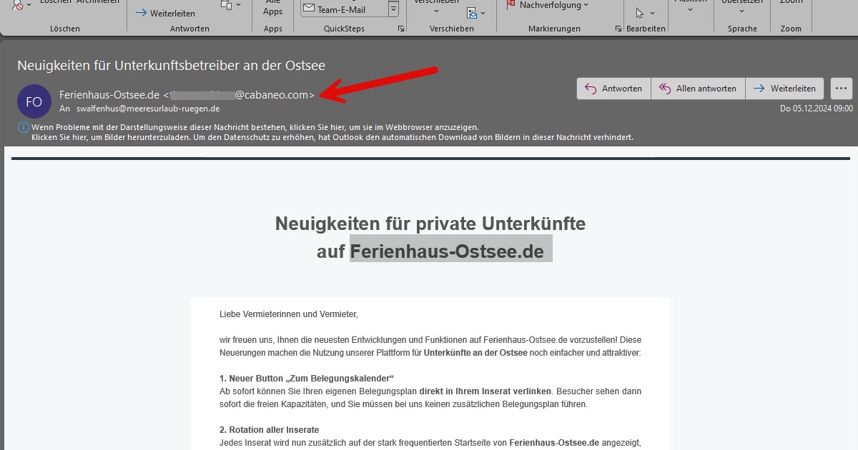
Task: Click sender name Ferienhaus-Ostsee.de
Action: pyautogui.click(x=109, y=94)
